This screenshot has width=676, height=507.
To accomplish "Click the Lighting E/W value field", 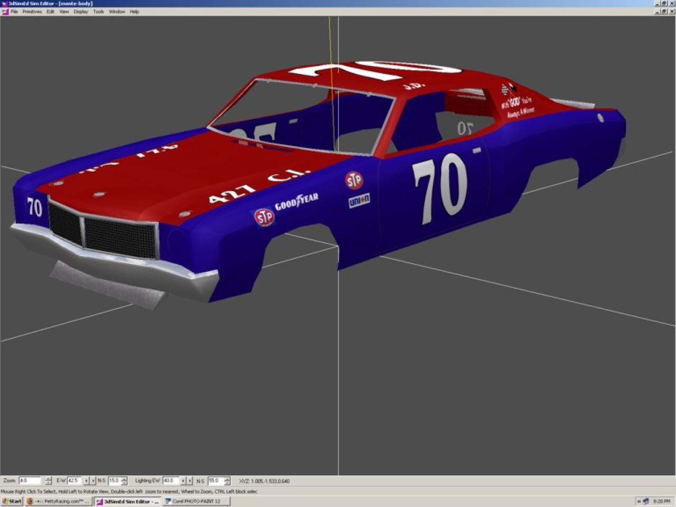I will tap(170, 481).
